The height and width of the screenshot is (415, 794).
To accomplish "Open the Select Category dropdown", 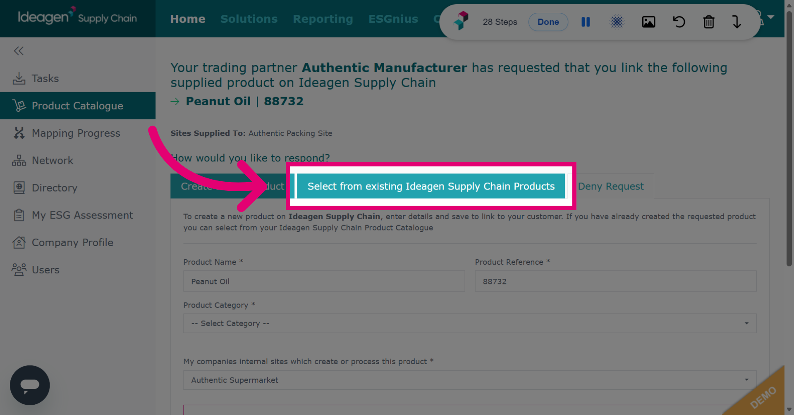I will pyautogui.click(x=470, y=323).
